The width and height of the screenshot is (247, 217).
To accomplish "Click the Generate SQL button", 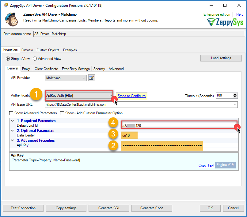I will (x=109, y=208).
